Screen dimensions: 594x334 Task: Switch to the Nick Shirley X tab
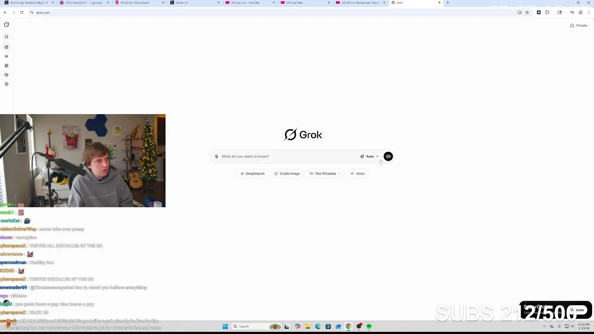(x=28, y=3)
